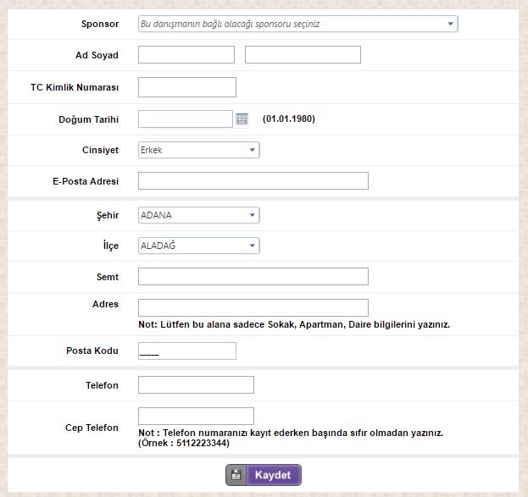Open the calendar icon beside Doğum Tarihi
The height and width of the screenshot is (497, 528).
click(242, 119)
